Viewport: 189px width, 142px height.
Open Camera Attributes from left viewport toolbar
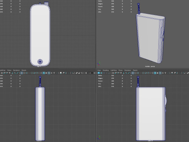click(x=7, y=73)
